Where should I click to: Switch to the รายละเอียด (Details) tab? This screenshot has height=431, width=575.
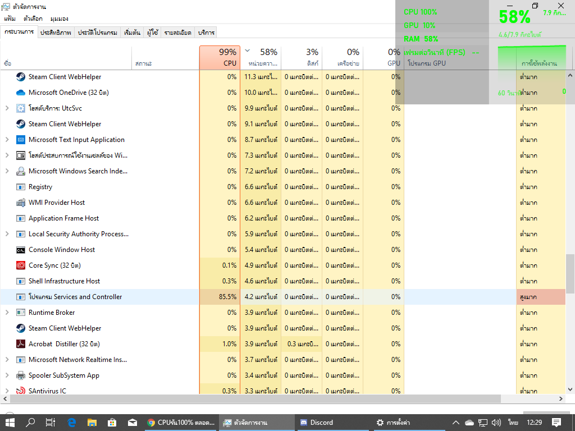coord(177,32)
